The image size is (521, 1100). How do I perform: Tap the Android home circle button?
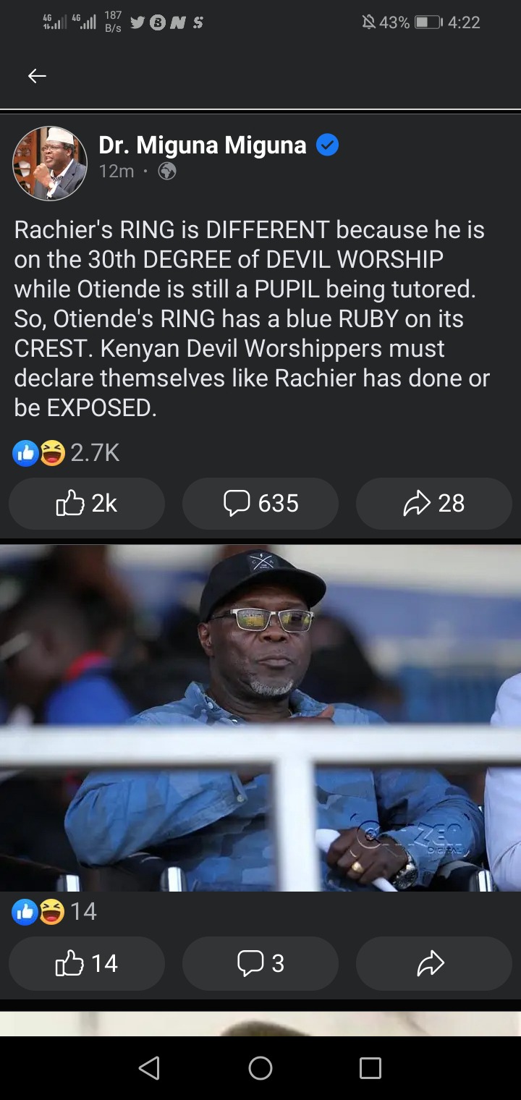click(260, 1068)
